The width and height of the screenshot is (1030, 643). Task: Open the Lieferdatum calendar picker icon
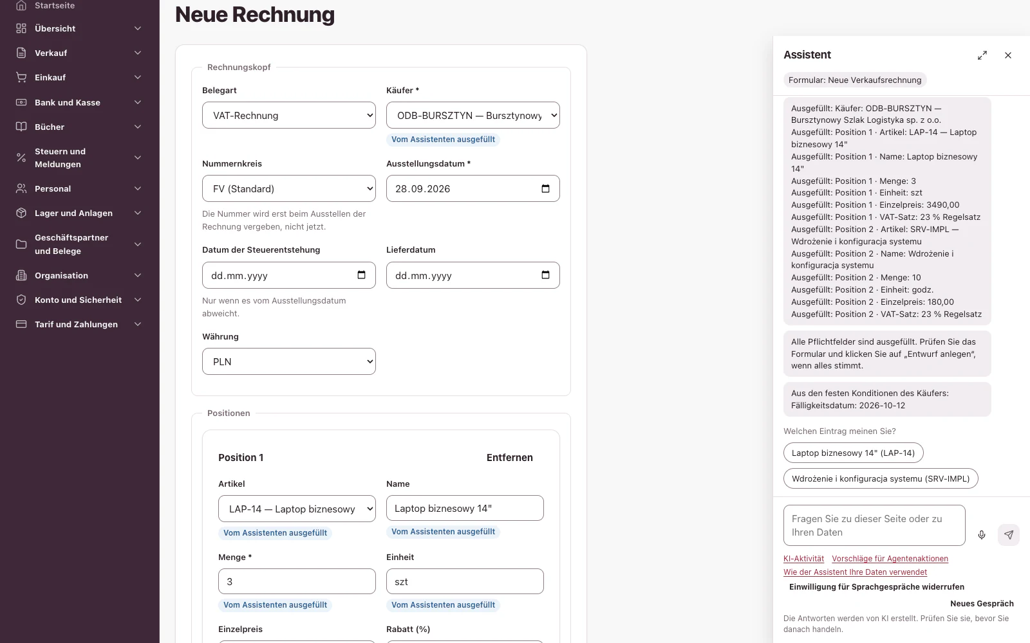tap(545, 275)
